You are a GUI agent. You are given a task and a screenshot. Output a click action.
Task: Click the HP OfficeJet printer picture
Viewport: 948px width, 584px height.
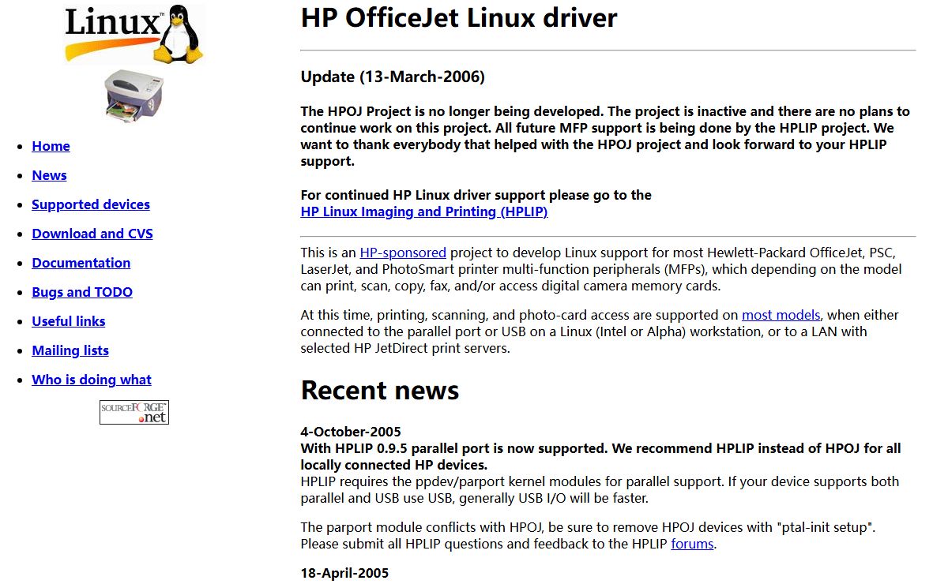pos(134,95)
